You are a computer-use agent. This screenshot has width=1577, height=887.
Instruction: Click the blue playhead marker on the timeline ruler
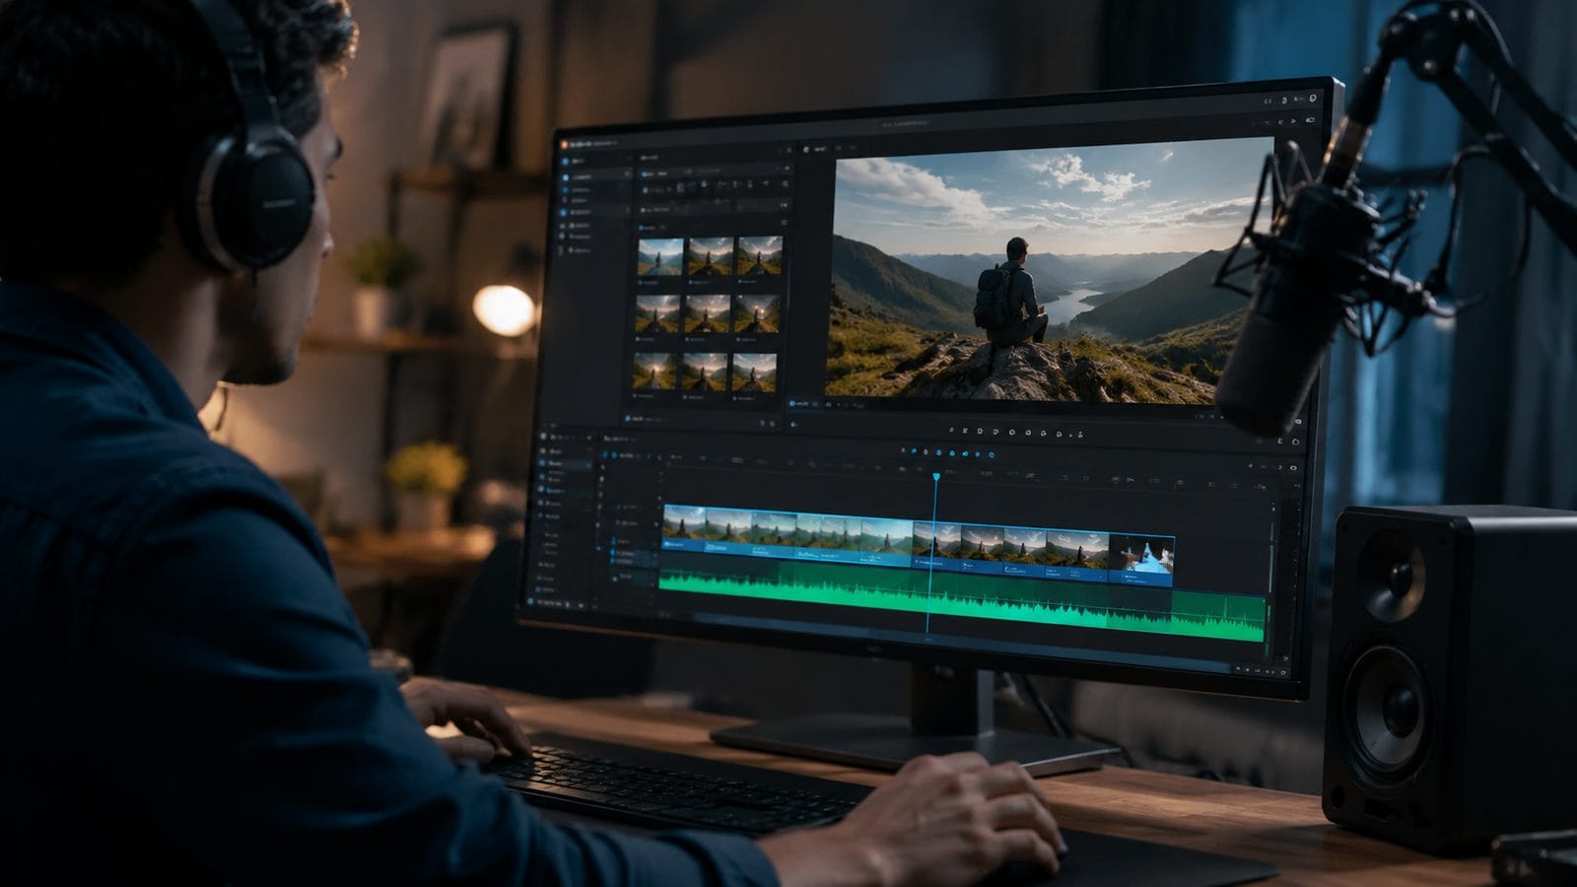click(x=935, y=477)
